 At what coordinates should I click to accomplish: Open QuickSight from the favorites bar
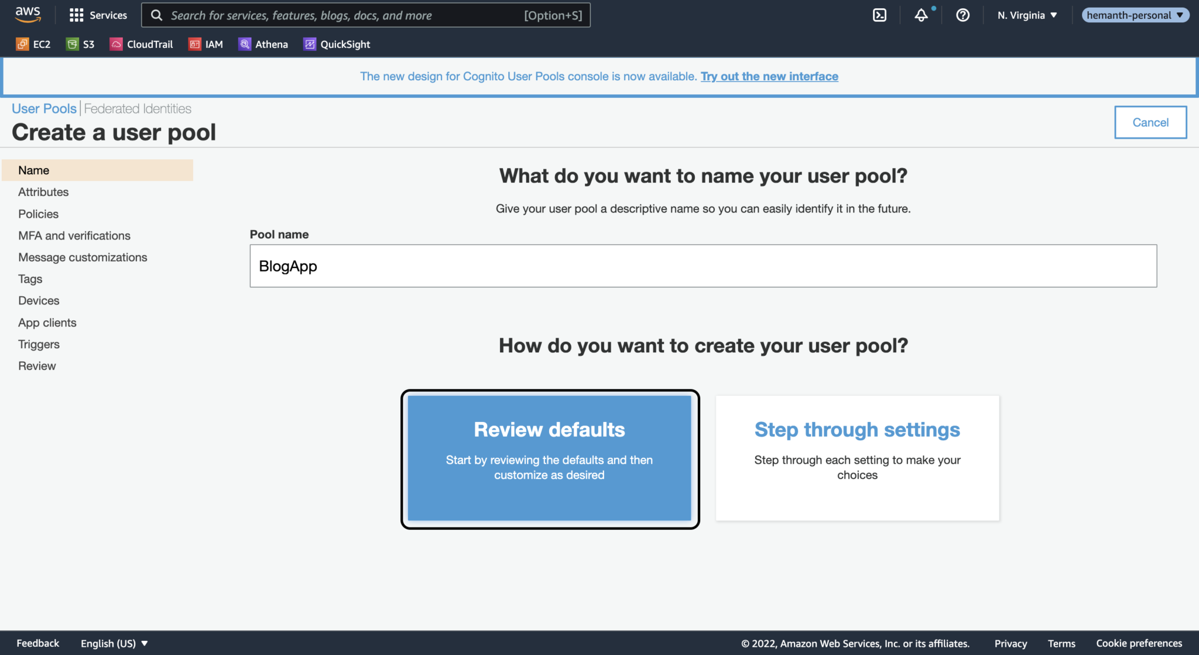[x=336, y=44]
